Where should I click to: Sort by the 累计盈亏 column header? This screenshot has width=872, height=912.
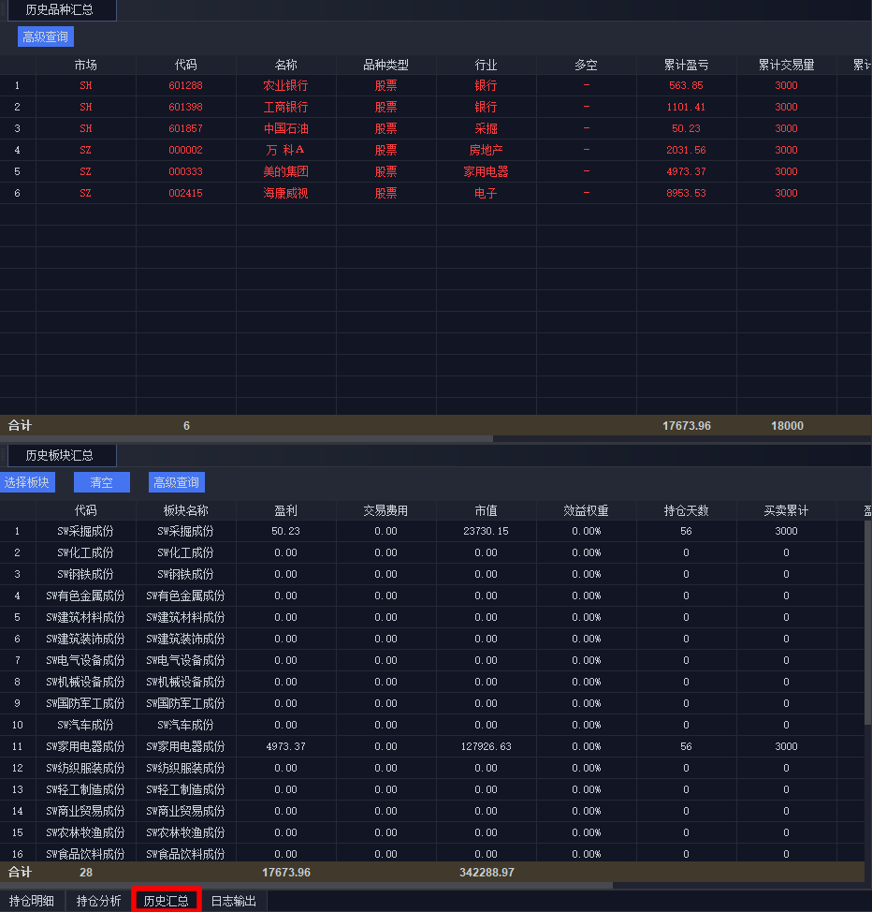click(x=686, y=65)
